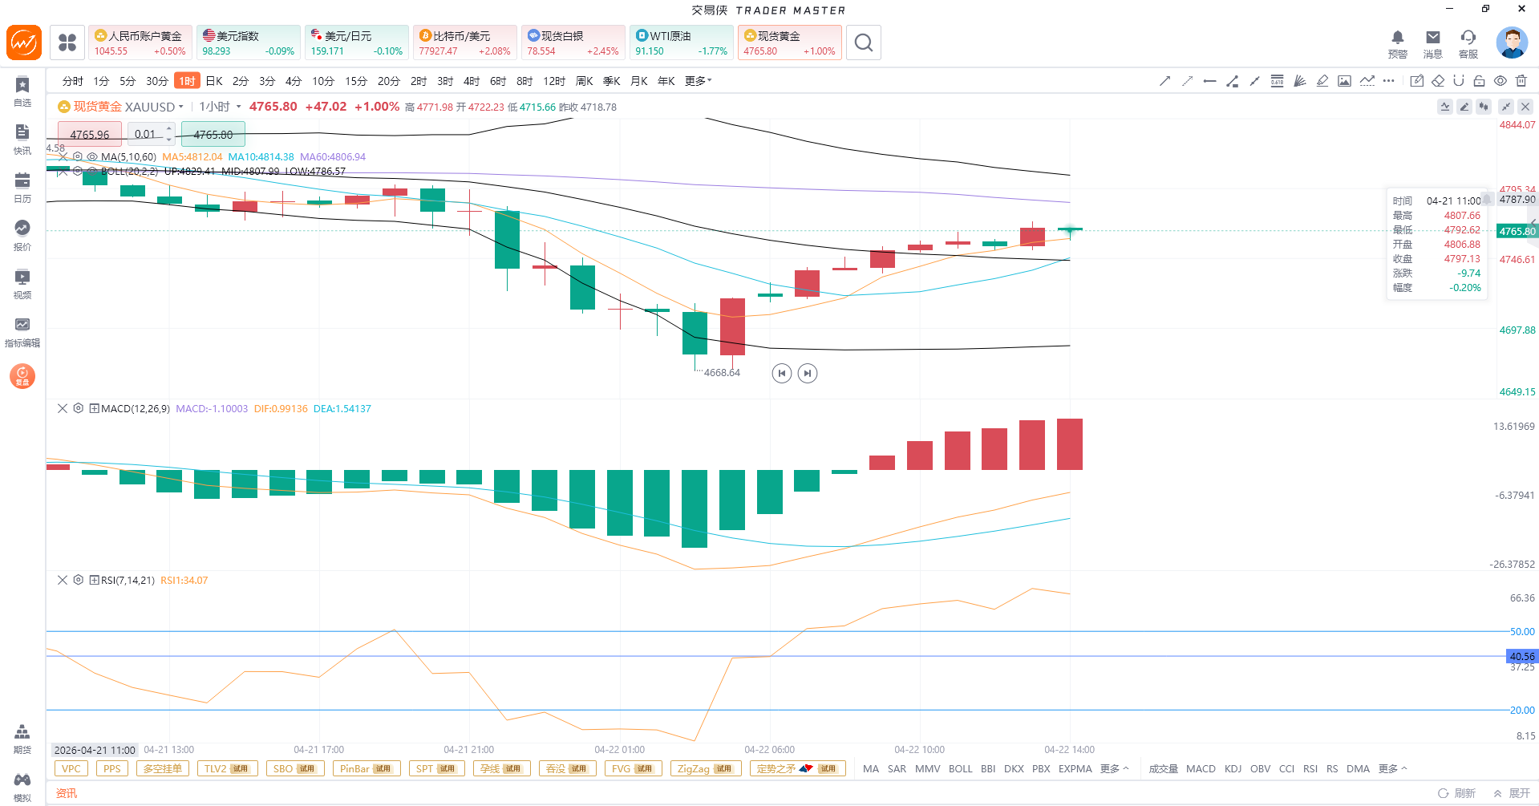
Task: Expand the MACD(12,26,9) pane
Action: click(95, 408)
